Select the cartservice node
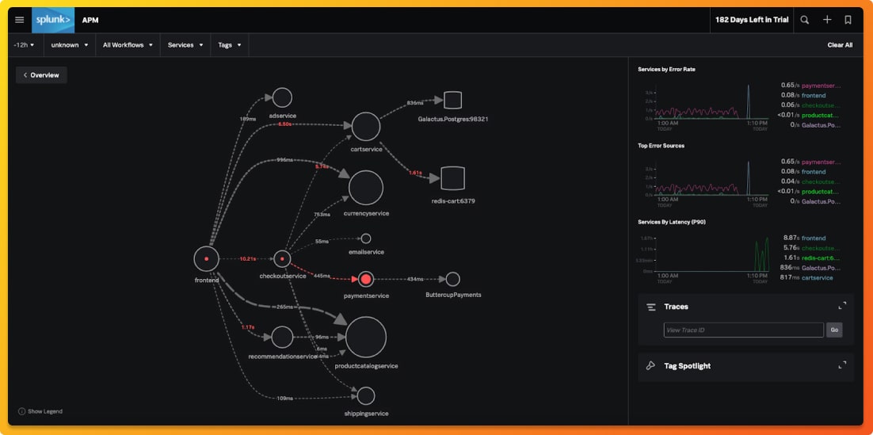 (x=366, y=127)
